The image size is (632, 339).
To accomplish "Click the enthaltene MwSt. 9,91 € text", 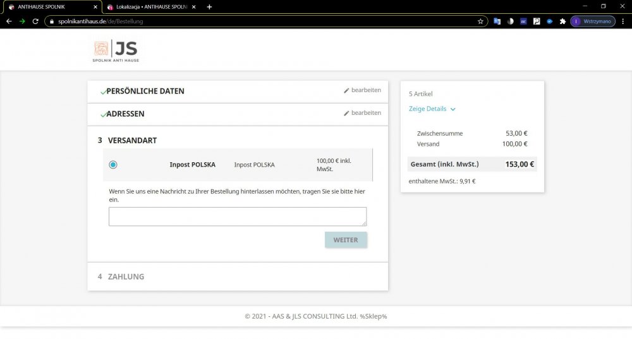I will (442, 181).
